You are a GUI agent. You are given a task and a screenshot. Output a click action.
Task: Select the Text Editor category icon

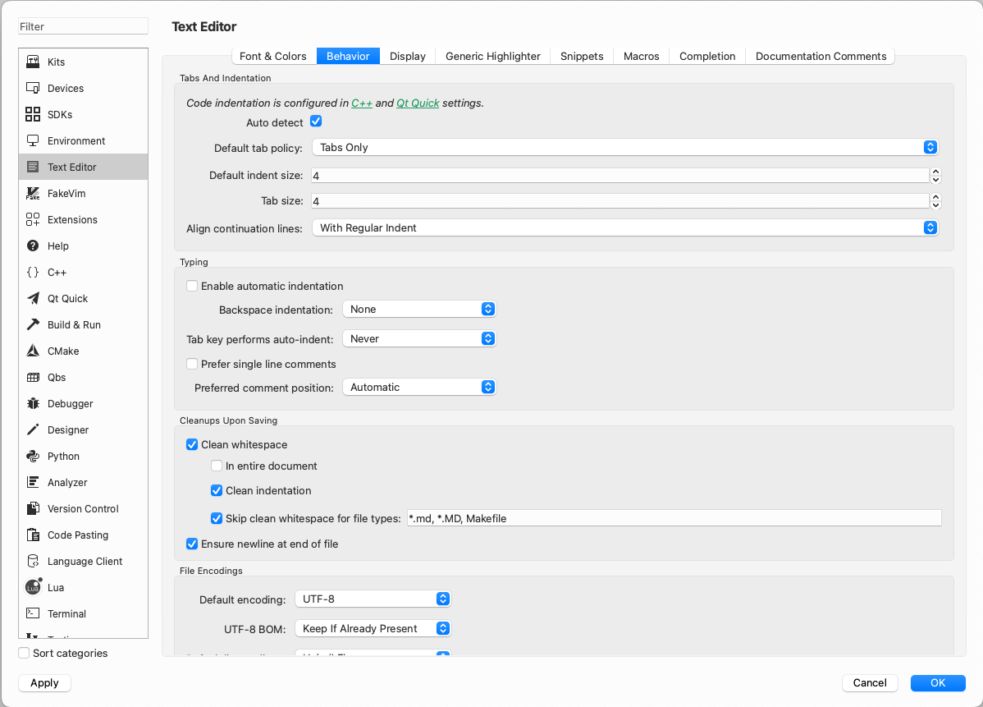33,167
